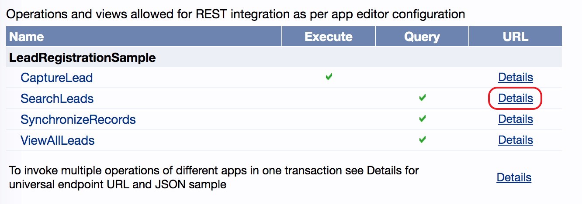
Task: Click the Execute column header
Action: point(329,37)
